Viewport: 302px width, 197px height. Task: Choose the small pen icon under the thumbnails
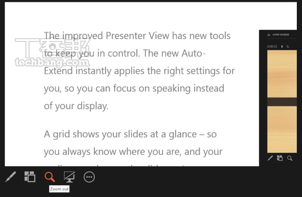tap(270, 158)
